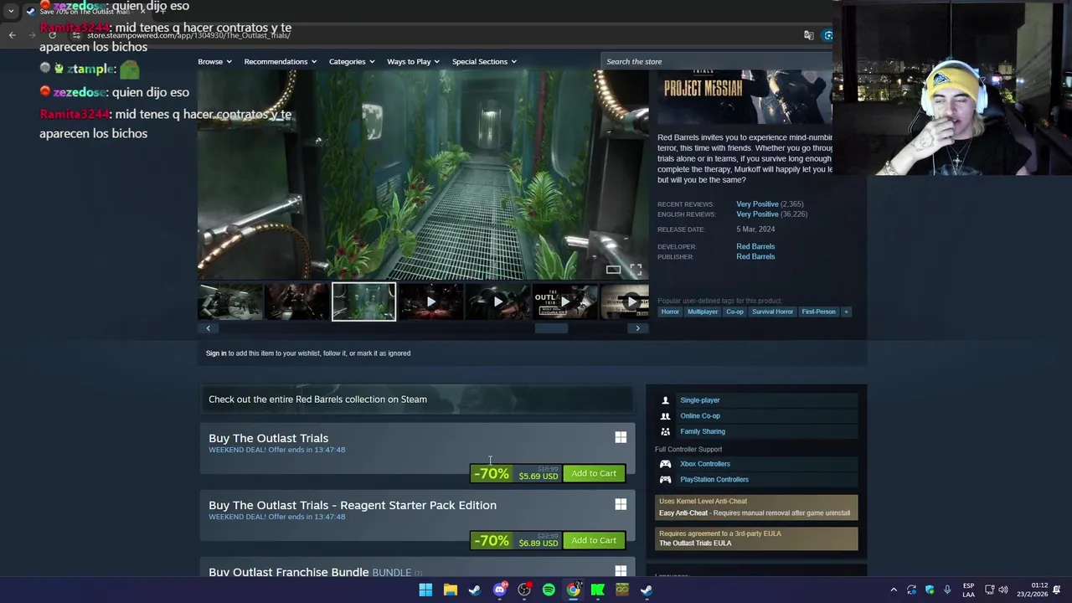Play the fifth thumbnail video
1072x603 pixels.
click(497, 301)
